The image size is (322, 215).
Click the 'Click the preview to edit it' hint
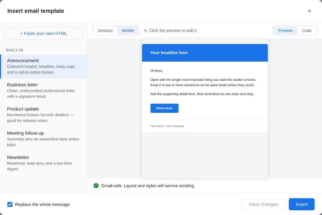(173, 31)
